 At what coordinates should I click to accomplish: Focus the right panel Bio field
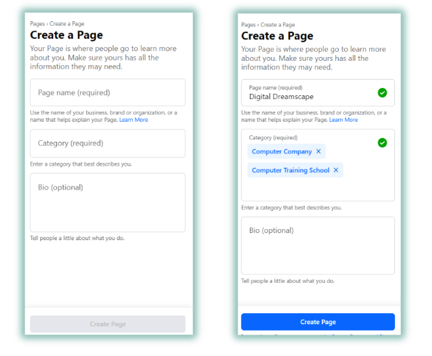[318, 245]
